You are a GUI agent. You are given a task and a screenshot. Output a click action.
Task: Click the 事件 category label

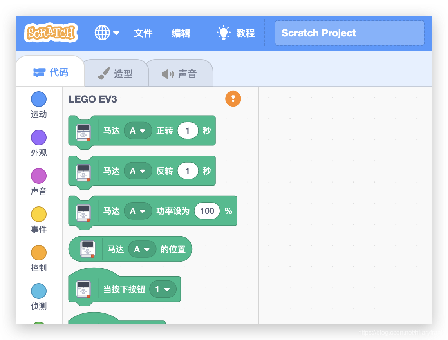pos(38,230)
